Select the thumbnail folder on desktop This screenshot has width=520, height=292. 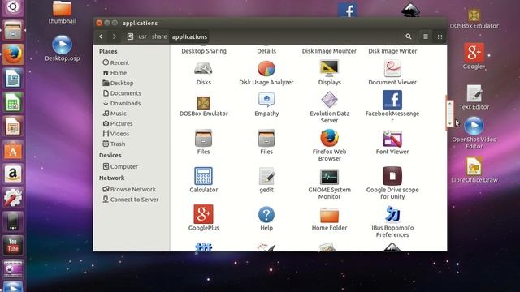(63, 13)
